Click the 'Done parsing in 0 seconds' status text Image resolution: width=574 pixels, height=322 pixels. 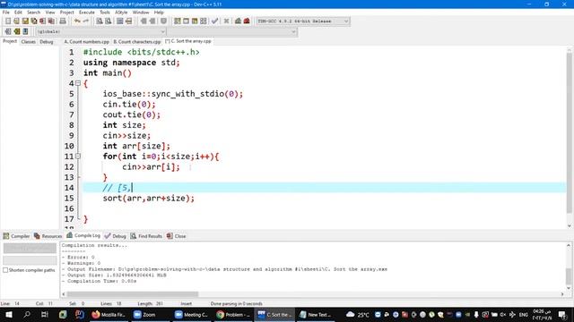coord(237,304)
